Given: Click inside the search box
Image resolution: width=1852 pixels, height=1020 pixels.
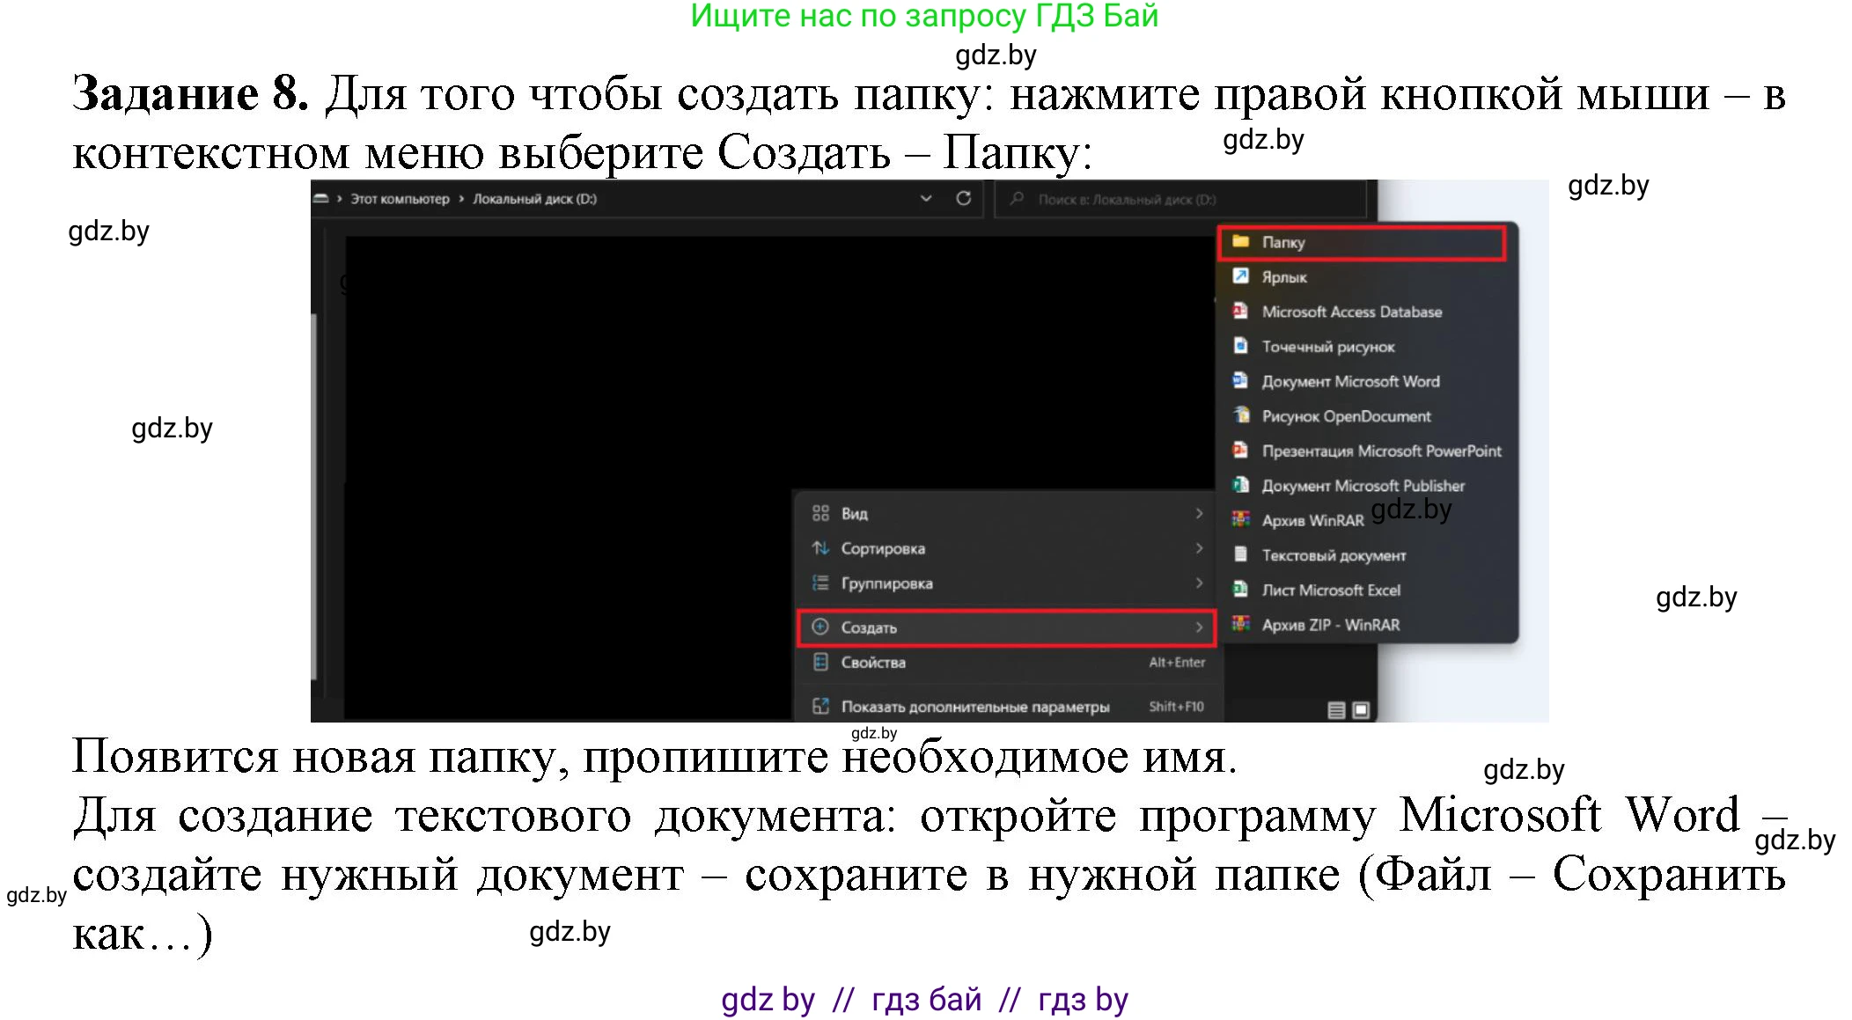Looking at the screenshot, I should pos(1144,198).
